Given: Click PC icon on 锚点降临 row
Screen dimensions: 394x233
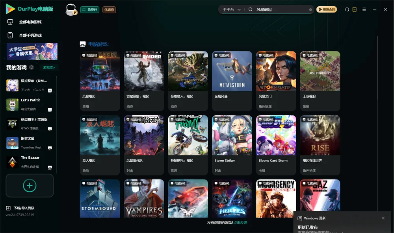Looking at the screenshot, I should pyautogui.click(x=50, y=91).
